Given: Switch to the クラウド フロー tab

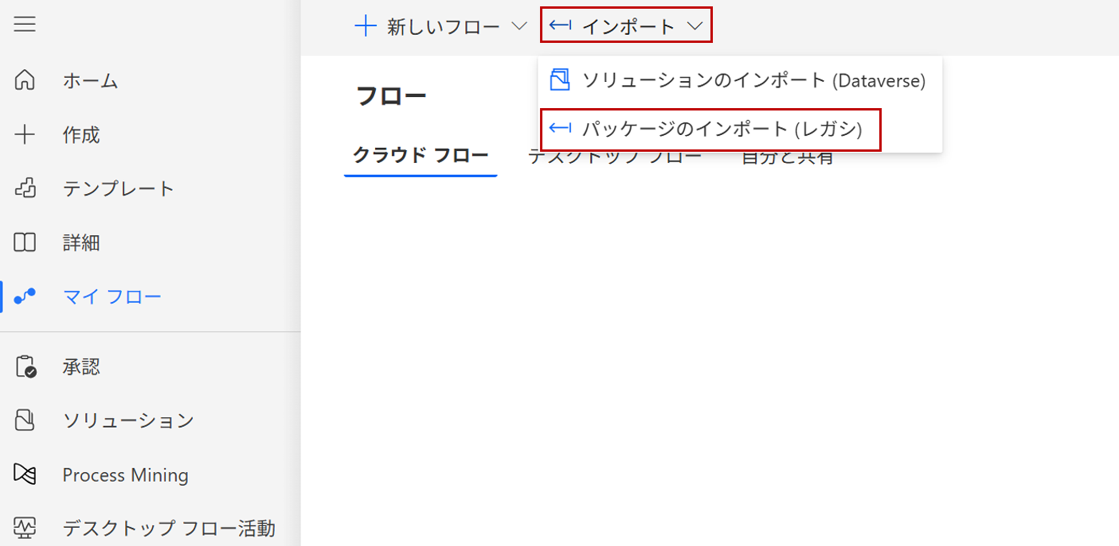Looking at the screenshot, I should click(x=420, y=155).
